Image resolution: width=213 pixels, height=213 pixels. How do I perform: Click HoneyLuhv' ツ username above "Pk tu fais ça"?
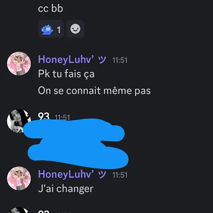click(72, 59)
